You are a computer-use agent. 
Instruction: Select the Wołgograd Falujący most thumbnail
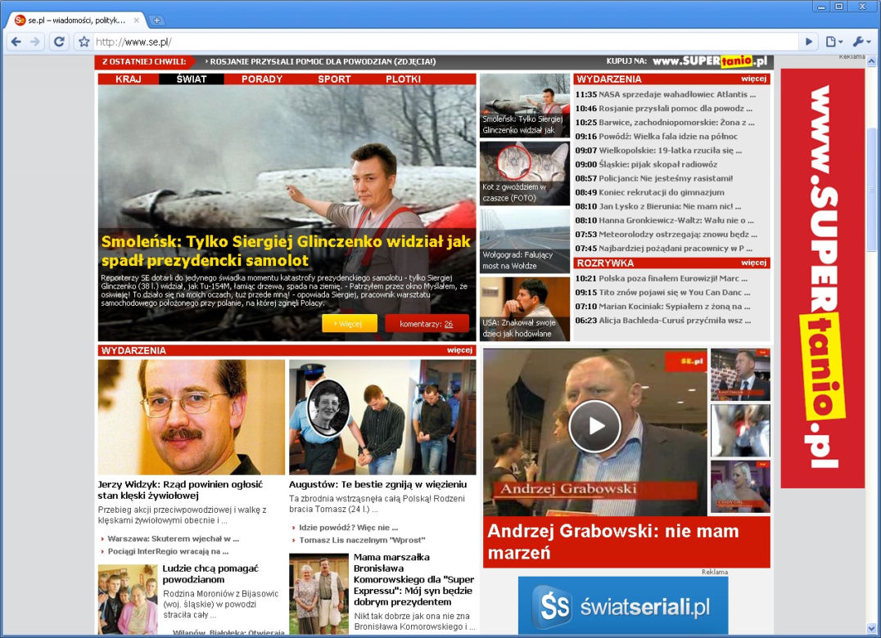(525, 241)
